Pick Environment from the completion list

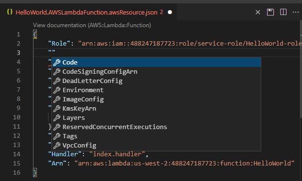[156, 90]
